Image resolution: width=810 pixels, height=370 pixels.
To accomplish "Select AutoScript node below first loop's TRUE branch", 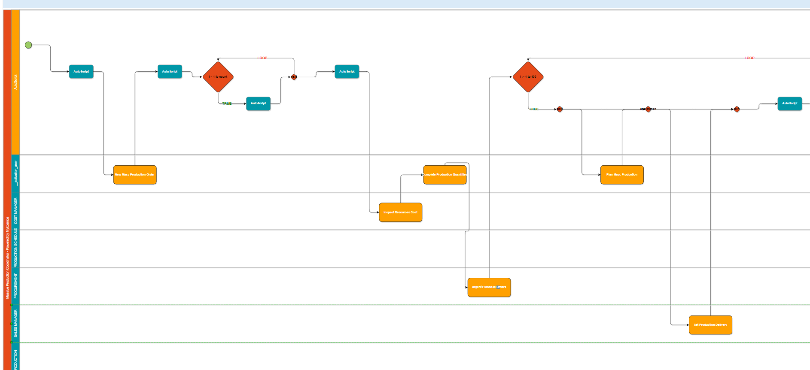I will [258, 103].
